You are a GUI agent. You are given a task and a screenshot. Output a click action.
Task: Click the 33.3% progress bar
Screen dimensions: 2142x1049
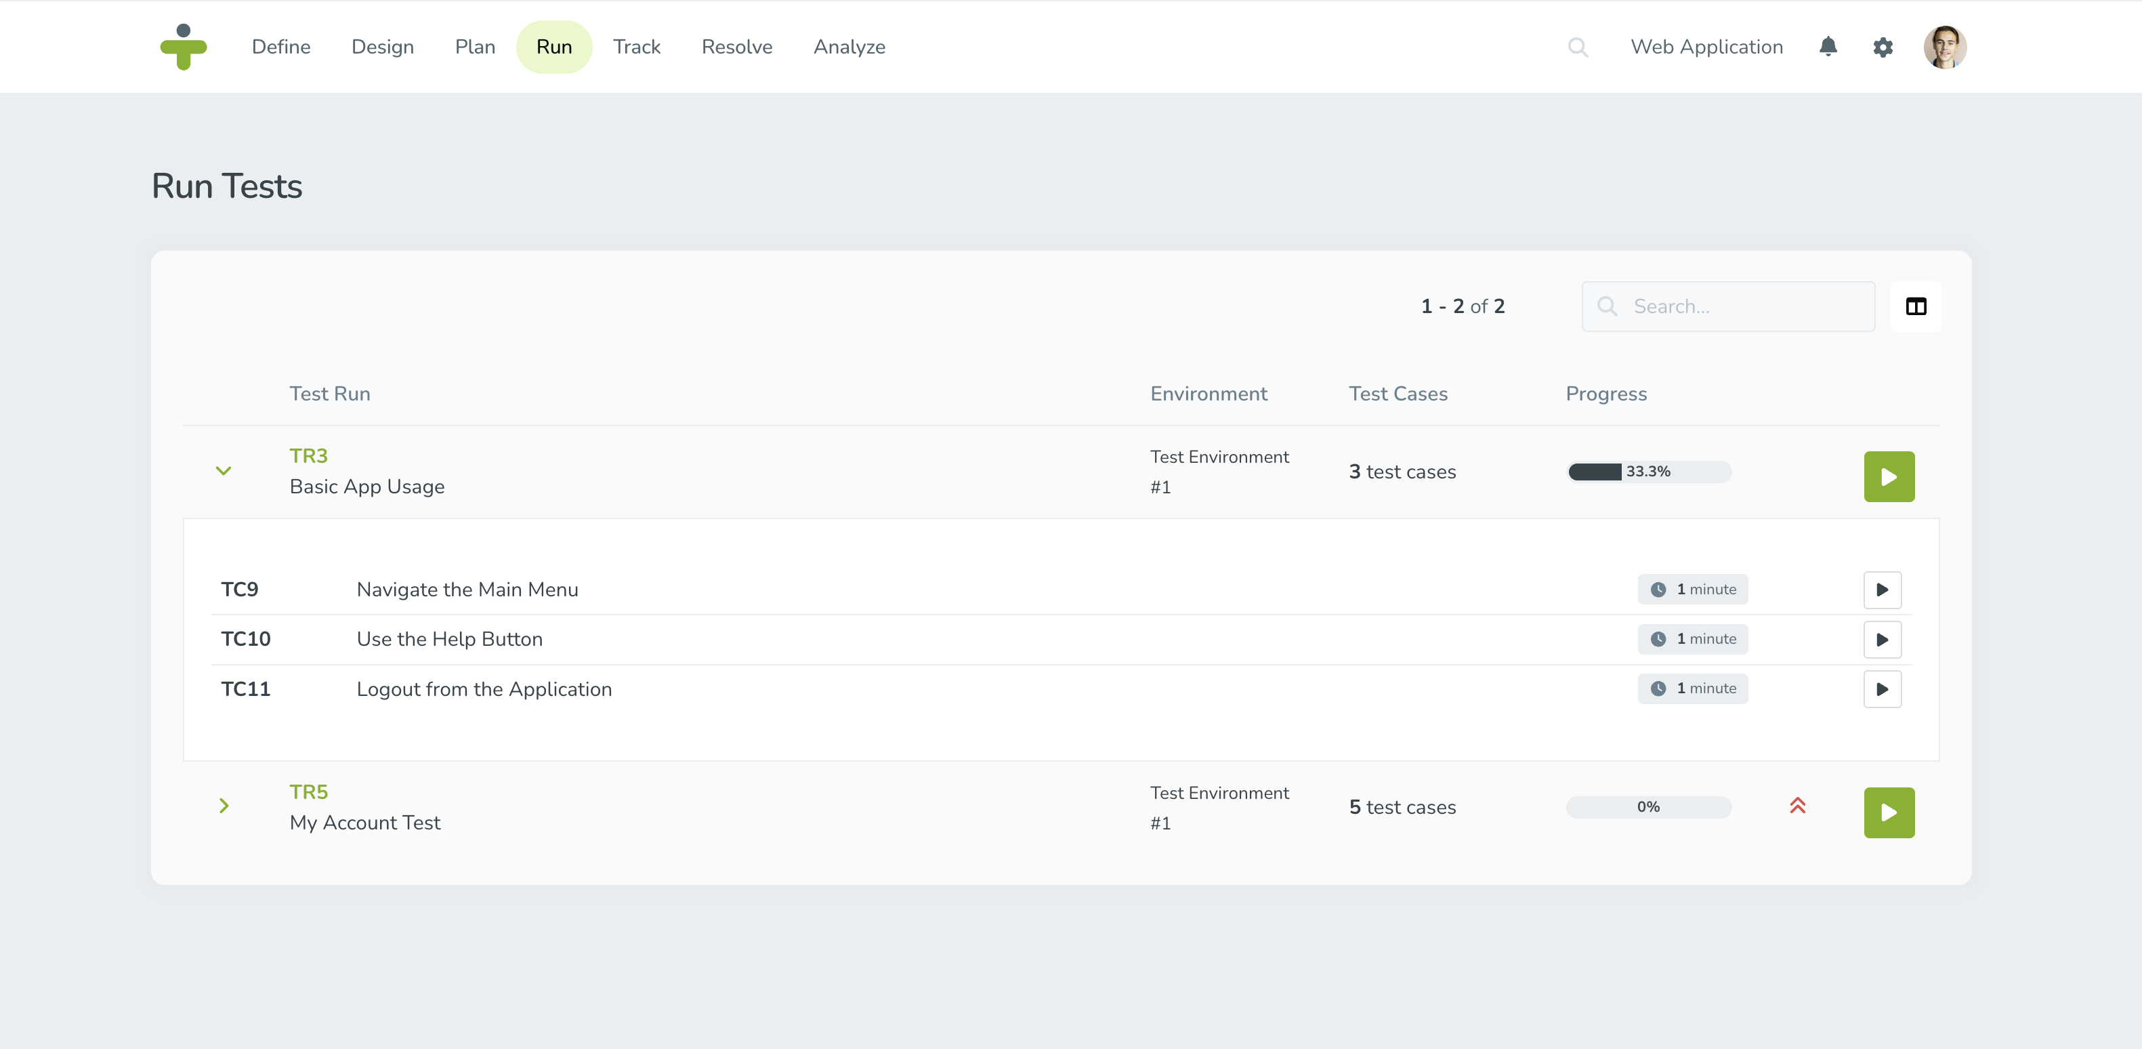(1649, 471)
